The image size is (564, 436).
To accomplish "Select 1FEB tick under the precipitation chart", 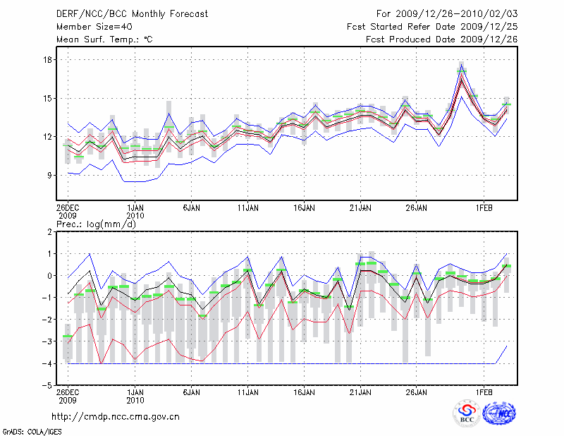I will click(x=484, y=391).
